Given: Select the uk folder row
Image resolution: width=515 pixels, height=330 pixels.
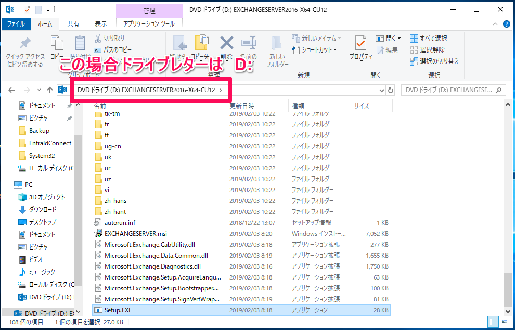Looking at the screenshot, I should pos(241,157).
